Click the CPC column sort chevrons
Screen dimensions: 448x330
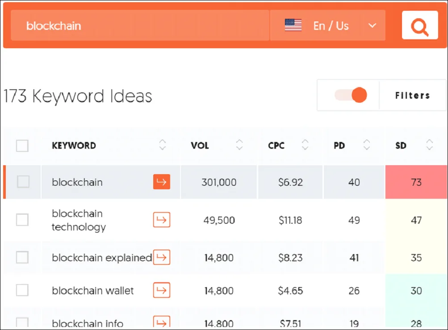[x=305, y=145]
